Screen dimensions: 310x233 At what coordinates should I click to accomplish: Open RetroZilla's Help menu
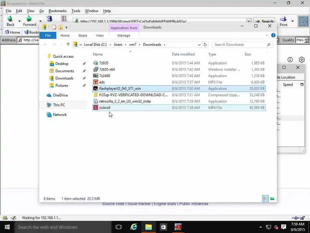click(x=107, y=11)
